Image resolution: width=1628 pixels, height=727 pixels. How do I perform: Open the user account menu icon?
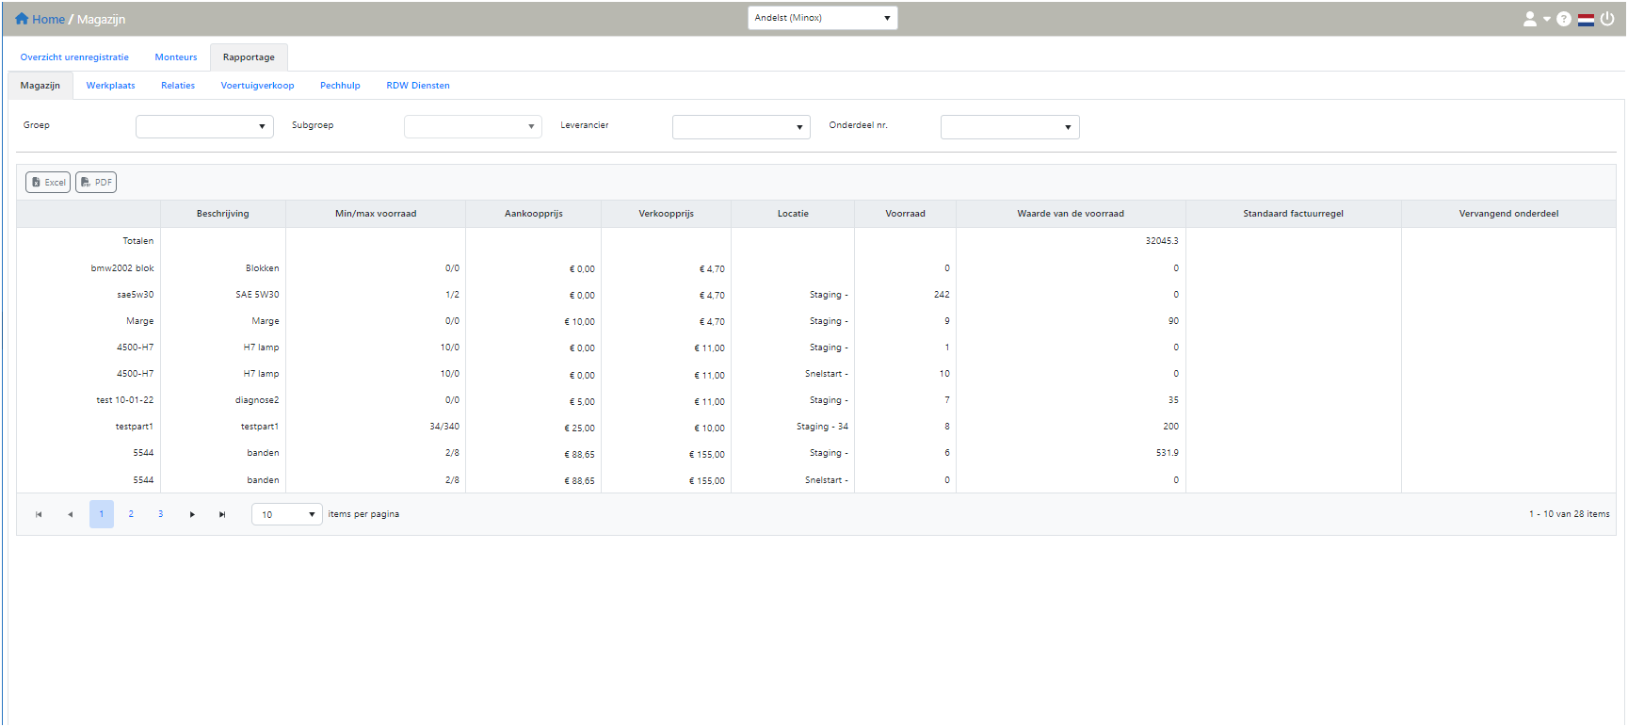click(1530, 19)
